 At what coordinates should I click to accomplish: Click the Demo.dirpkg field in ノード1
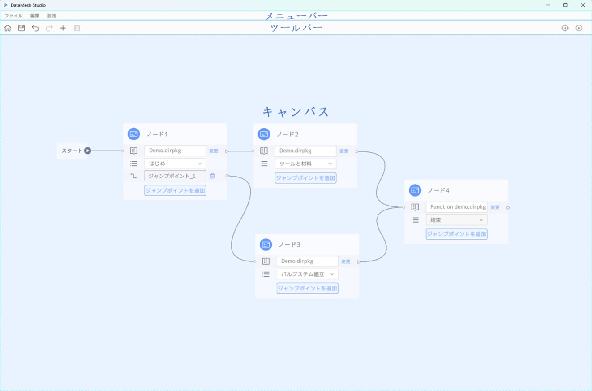point(175,151)
